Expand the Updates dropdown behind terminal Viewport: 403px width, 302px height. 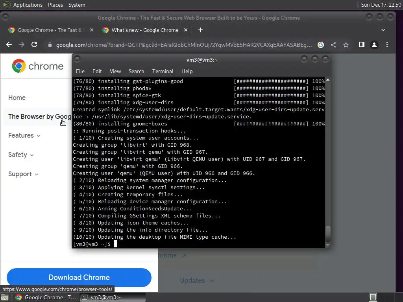coord(197,280)
